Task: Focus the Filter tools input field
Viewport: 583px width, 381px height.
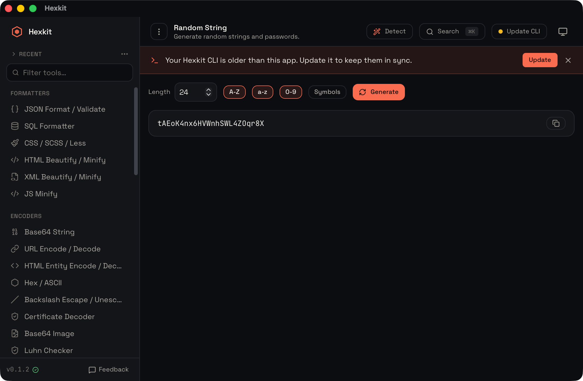Action: click(x=70, y=72)
